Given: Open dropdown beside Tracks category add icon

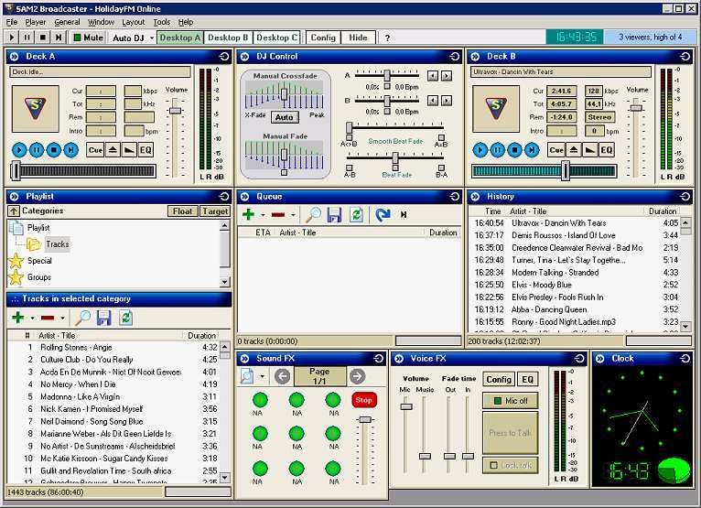Looking at the screenshot, I should [x=33, y=318].
